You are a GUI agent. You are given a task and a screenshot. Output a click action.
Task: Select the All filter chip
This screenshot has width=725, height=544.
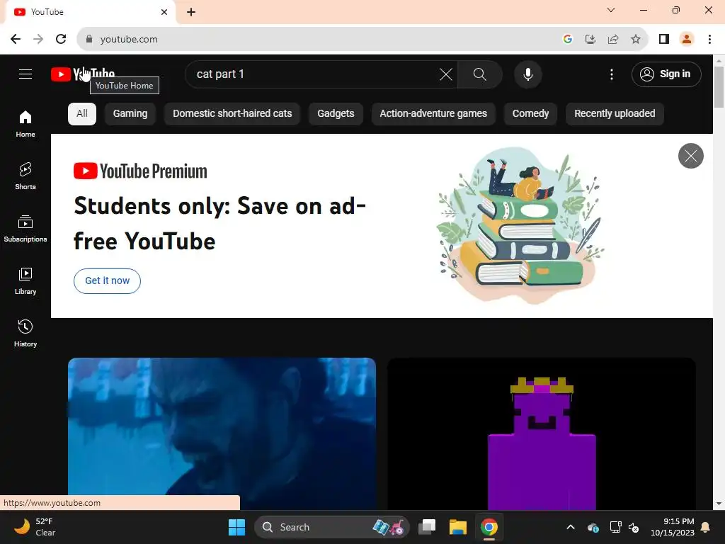[82, 114]
